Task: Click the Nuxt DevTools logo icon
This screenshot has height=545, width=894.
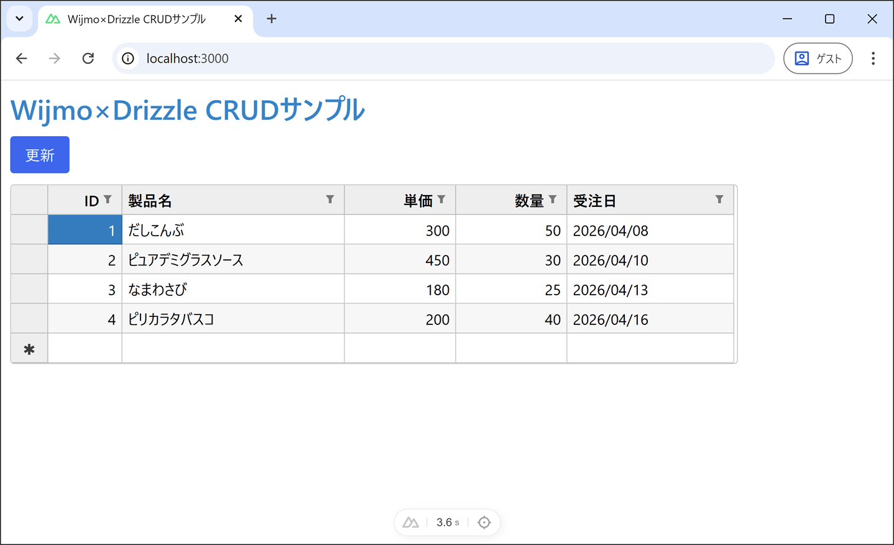Action: click(x=410, y=523)
